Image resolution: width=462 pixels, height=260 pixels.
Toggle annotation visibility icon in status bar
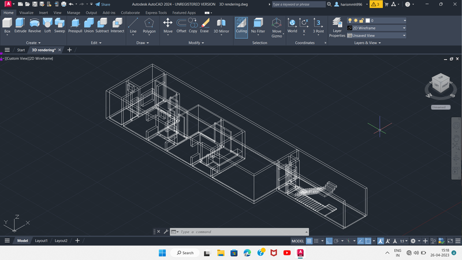point(381,241)
